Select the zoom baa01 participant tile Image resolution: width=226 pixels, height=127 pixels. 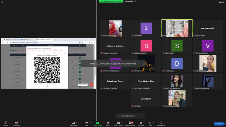(146, 28)
